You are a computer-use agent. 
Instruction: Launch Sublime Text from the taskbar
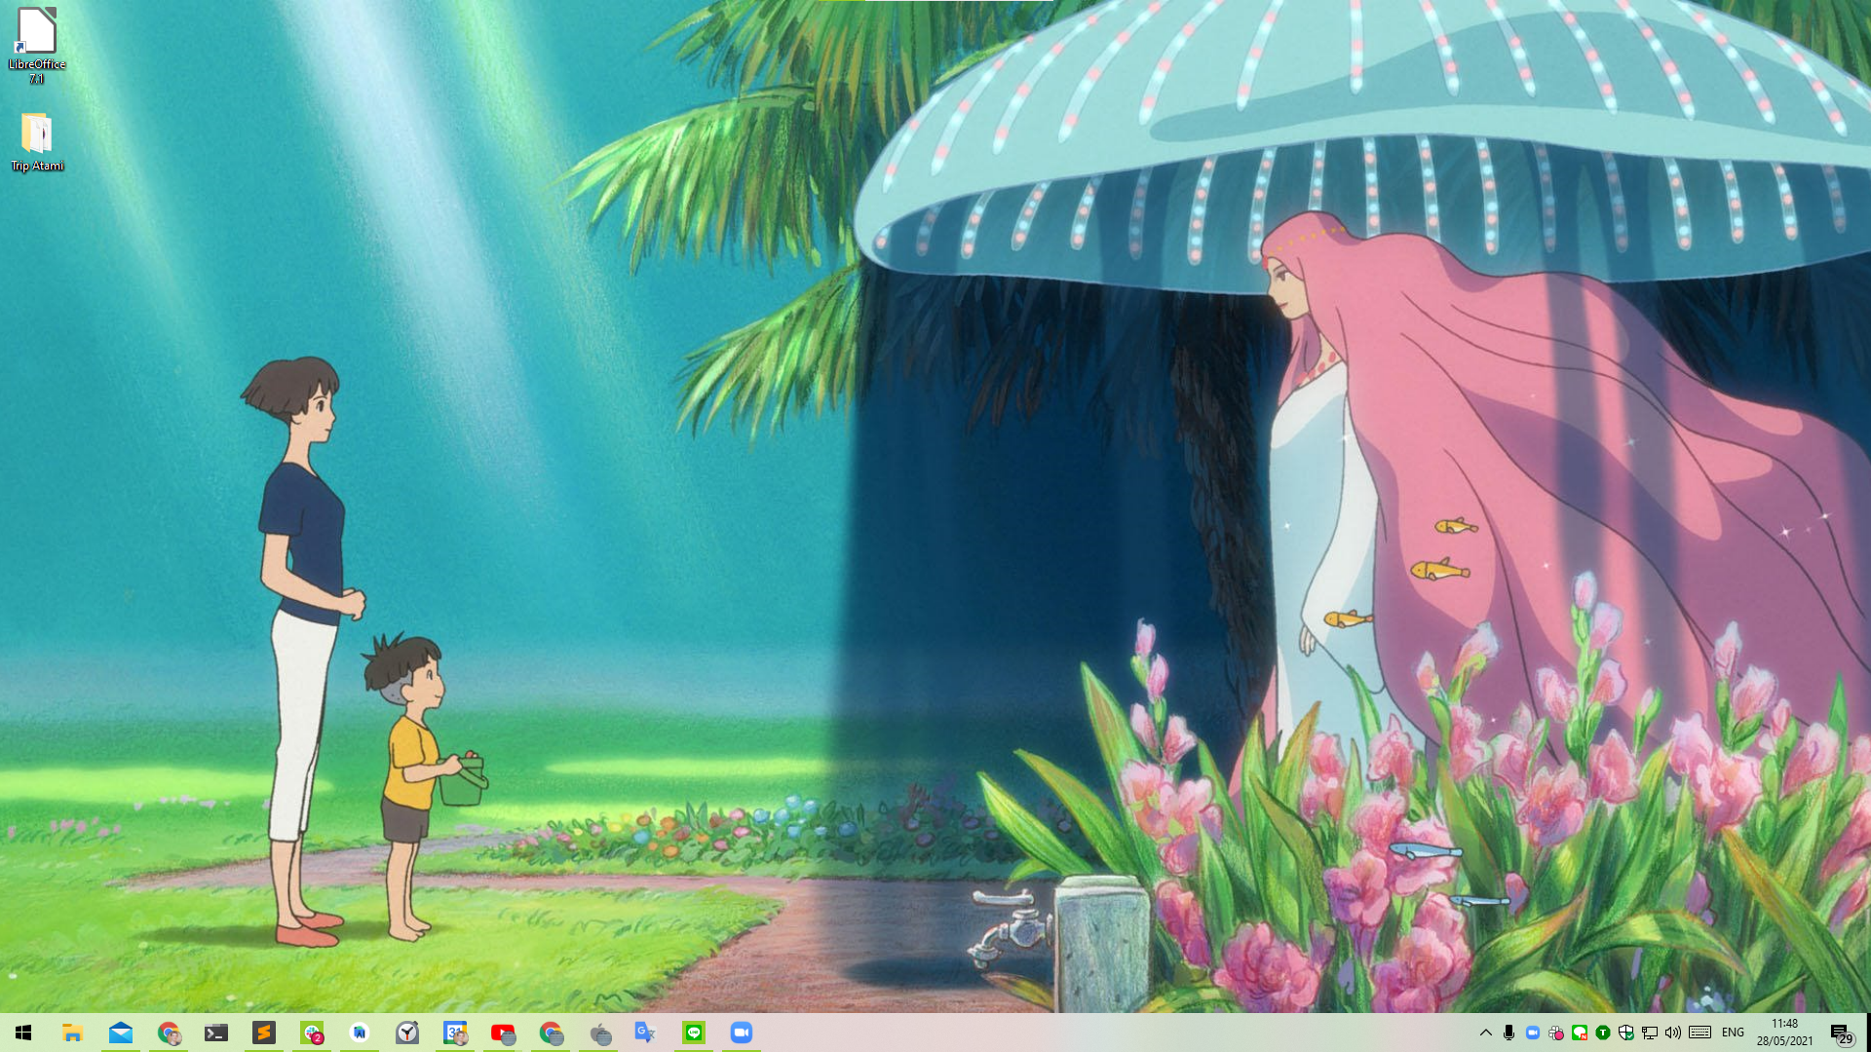264,1033
